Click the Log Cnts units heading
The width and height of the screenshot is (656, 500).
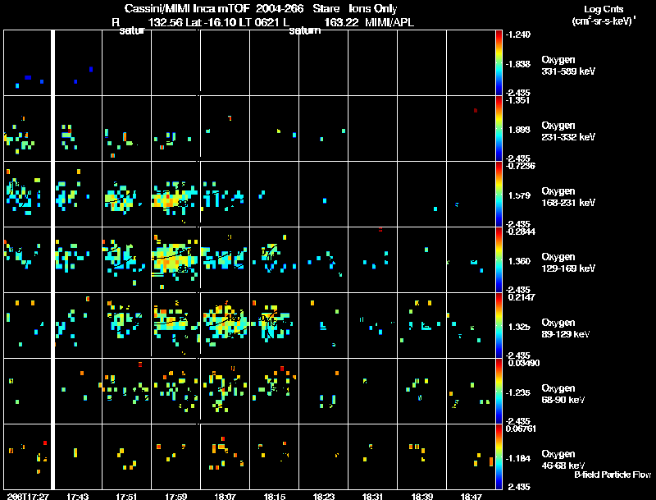tap(604, 9)
